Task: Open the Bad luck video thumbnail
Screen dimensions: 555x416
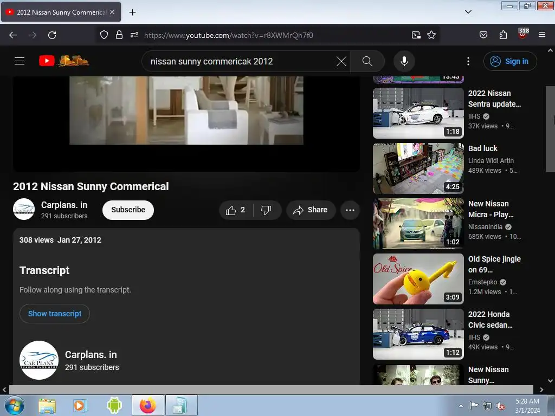Action: 418,168
